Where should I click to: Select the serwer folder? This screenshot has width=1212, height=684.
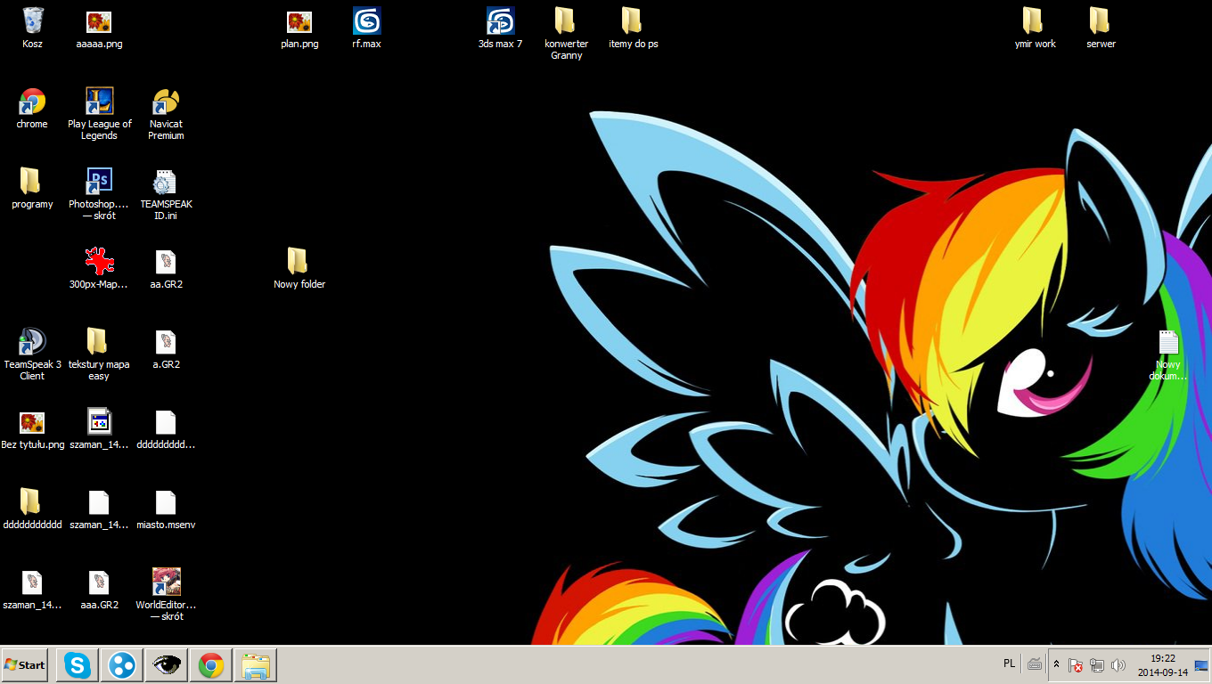(1101, 28)
